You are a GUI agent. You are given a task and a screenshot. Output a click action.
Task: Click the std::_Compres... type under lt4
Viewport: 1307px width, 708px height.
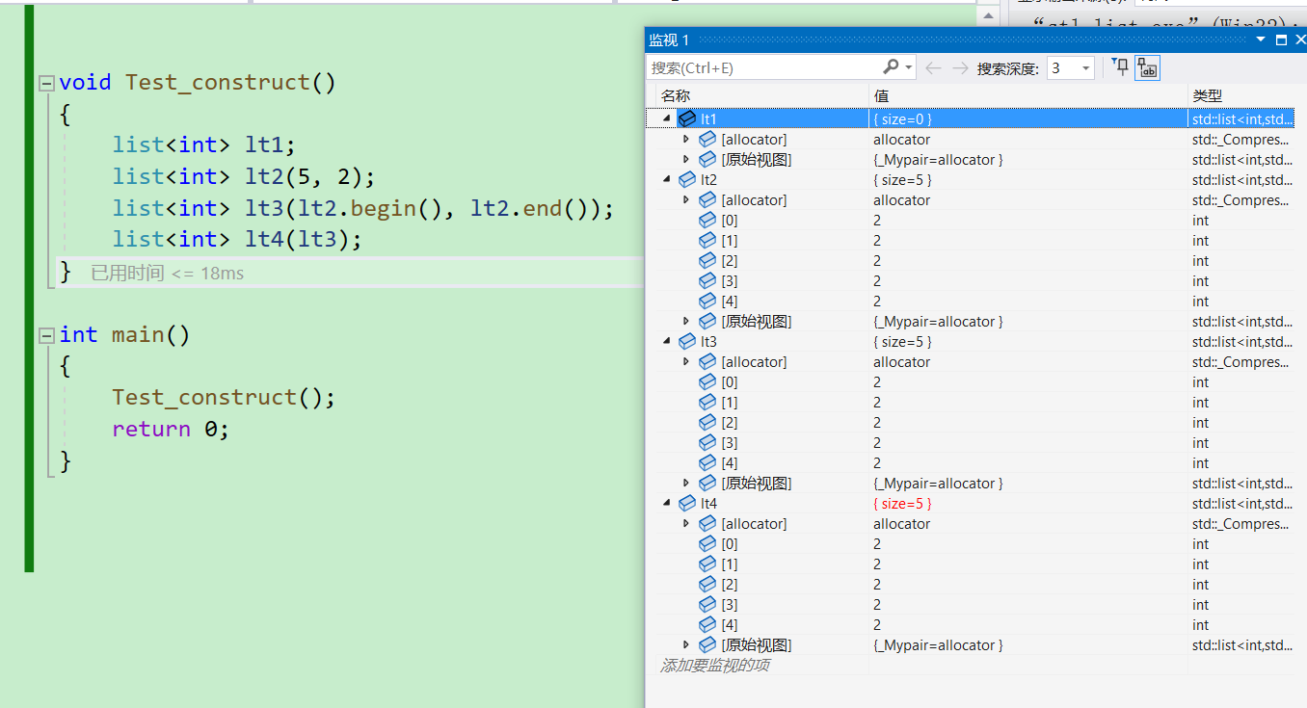coord(1240,524)
